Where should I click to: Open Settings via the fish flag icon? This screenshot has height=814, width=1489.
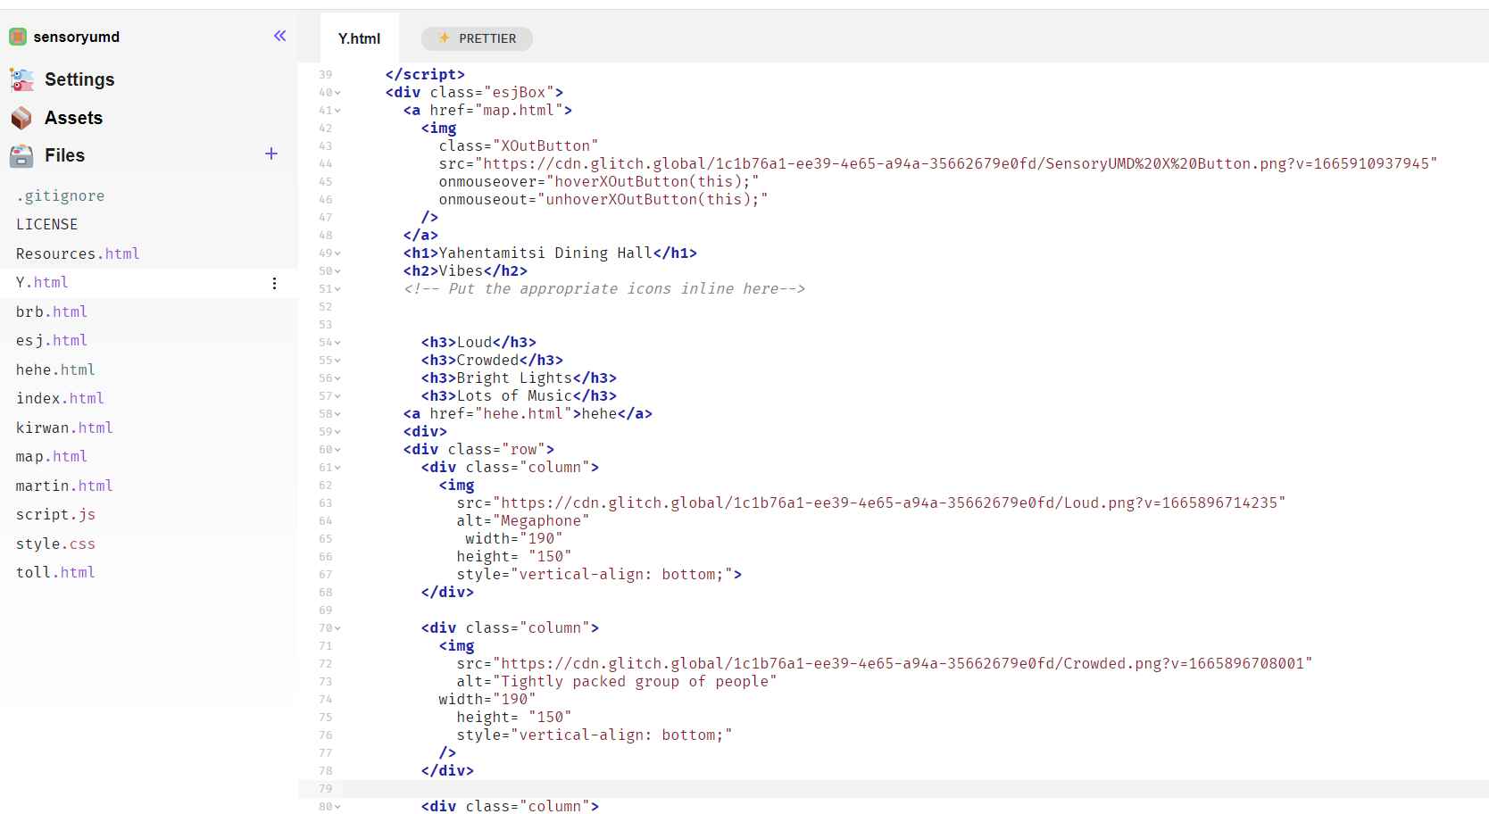pyautogui.click(x=21, y=79)
